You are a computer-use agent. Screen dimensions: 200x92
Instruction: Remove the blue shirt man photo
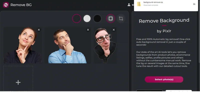coord(88,30)
